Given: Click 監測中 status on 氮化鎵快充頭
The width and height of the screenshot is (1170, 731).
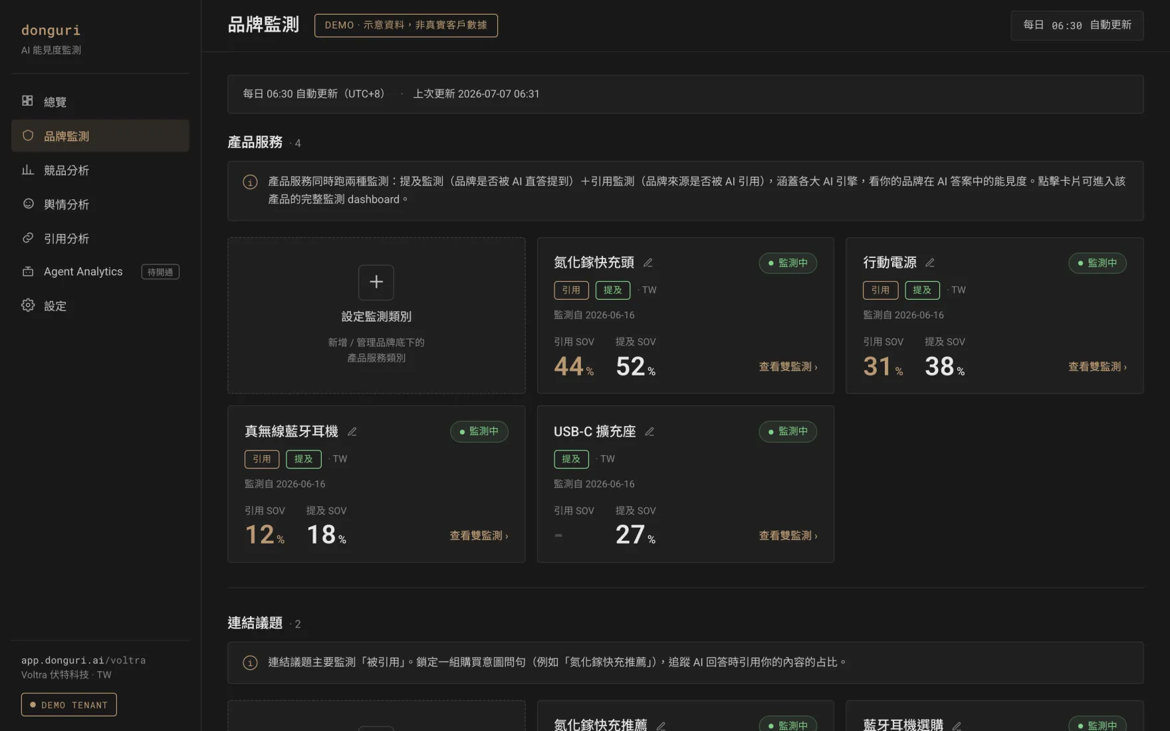Looking at the screenshot, I should coord(788,263).
